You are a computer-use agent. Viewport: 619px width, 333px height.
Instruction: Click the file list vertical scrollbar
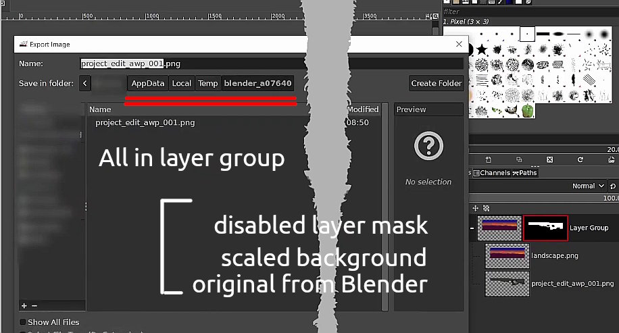(385, 207)
